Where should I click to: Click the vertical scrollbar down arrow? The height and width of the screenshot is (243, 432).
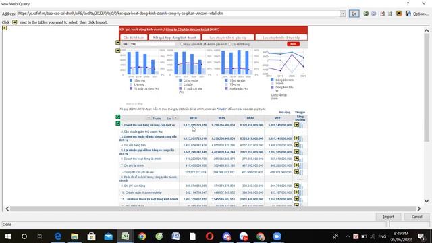coord(427,201)
